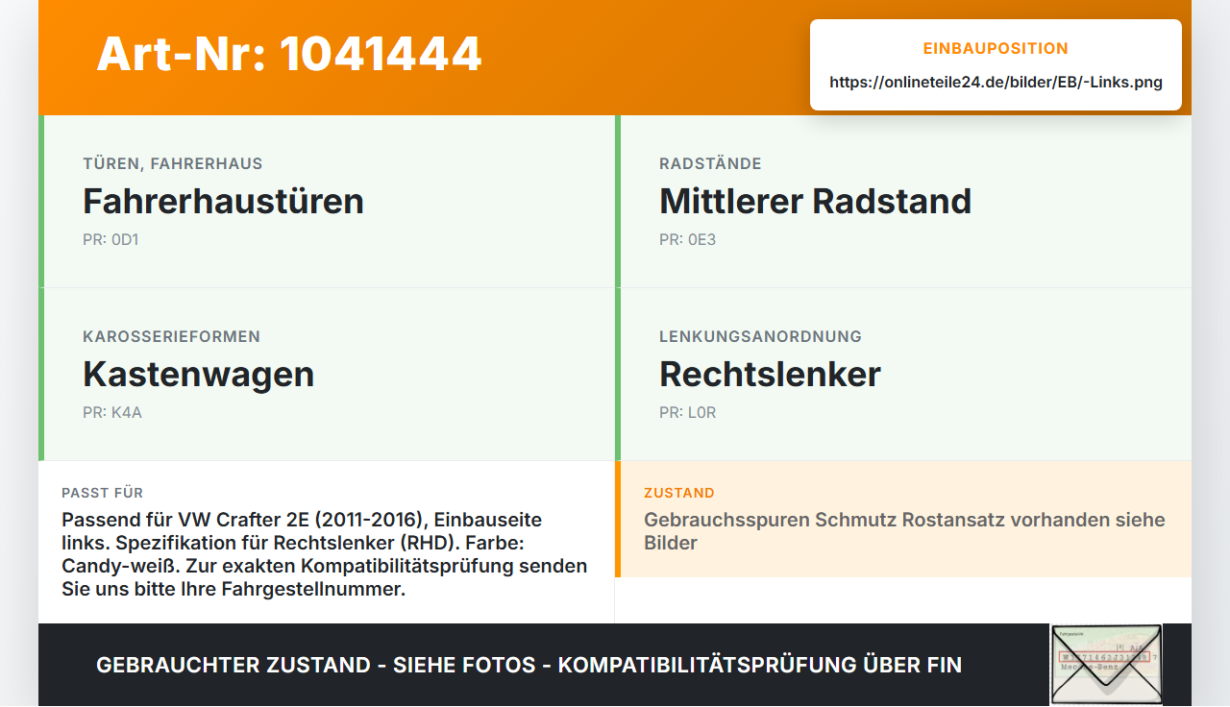Click the RADSTÄNDE category label
Screen dimensions: 1230x707
710,163
